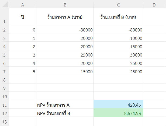Screen dimensions: 166x126
Task: Select row 1 header
Action: pyautogui.click(x=5, y=17)
